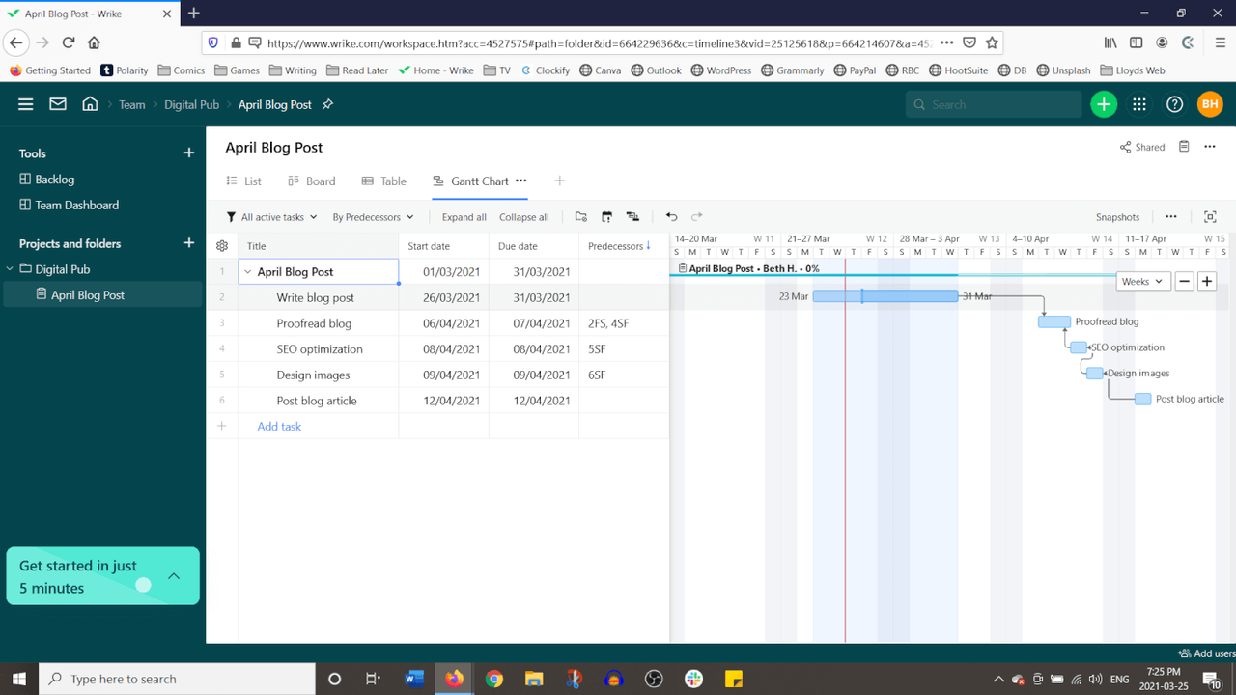Image resolution: width=1236 pixels, height=695 pixels.
Task: Redo the last undone action
Action: pyautogui.click(x=695, y=216)
